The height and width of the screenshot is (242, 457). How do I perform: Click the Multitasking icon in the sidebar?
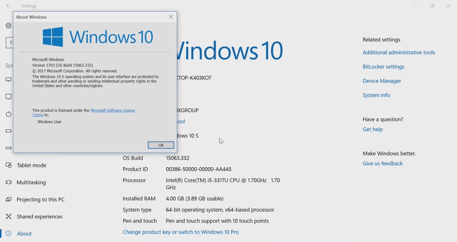[8, 182]
